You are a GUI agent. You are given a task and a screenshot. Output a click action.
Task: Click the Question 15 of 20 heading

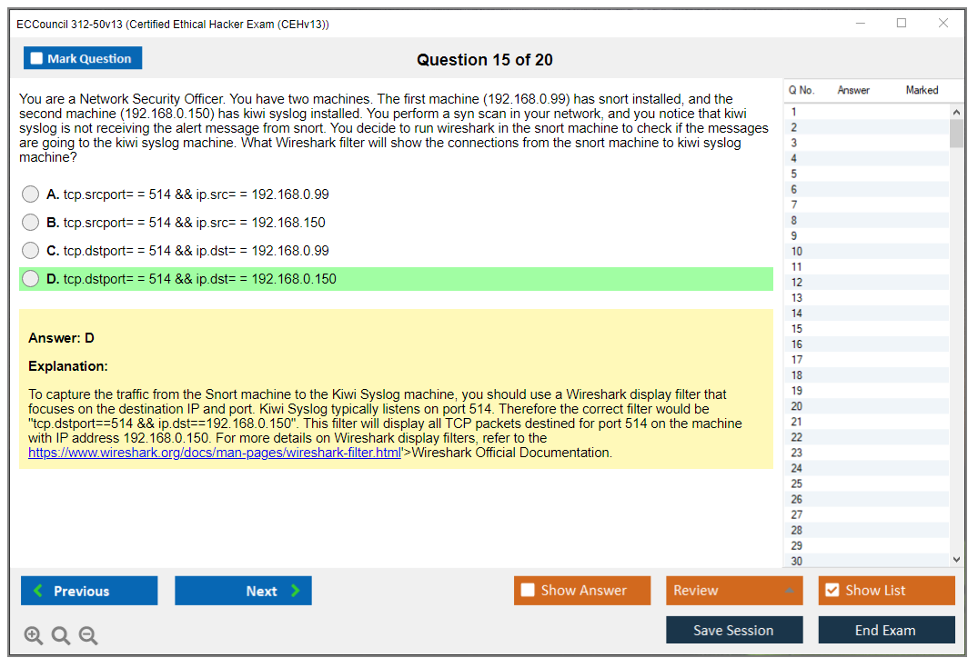point(485,60)
